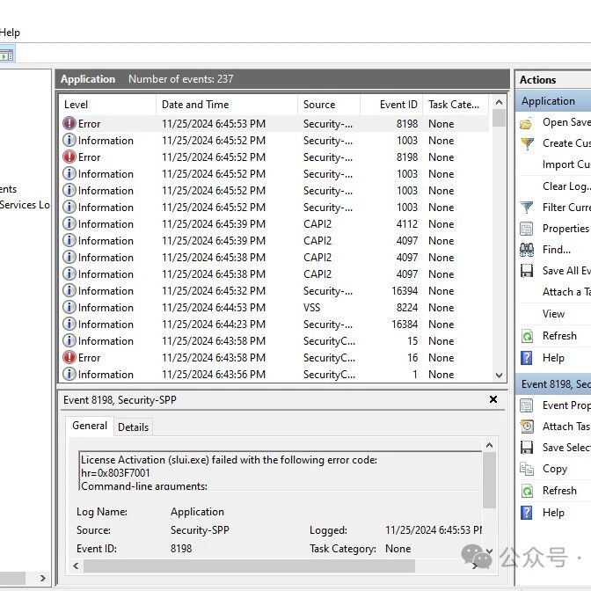Select the event ID 16384 row
This screenshot has width=591, height=591.
275,325
